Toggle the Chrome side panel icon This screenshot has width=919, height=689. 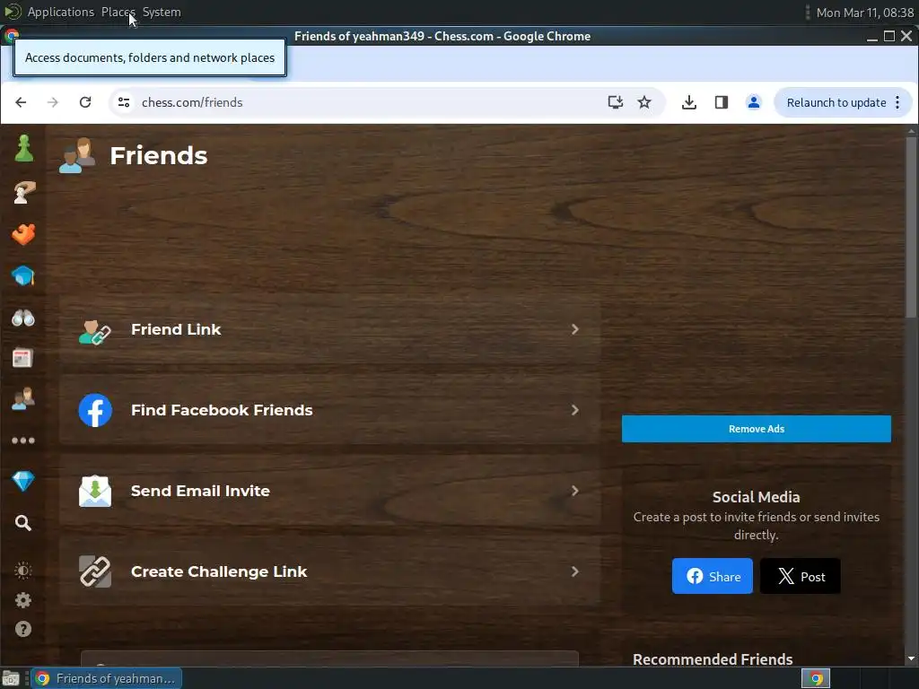tap(722, 102)
